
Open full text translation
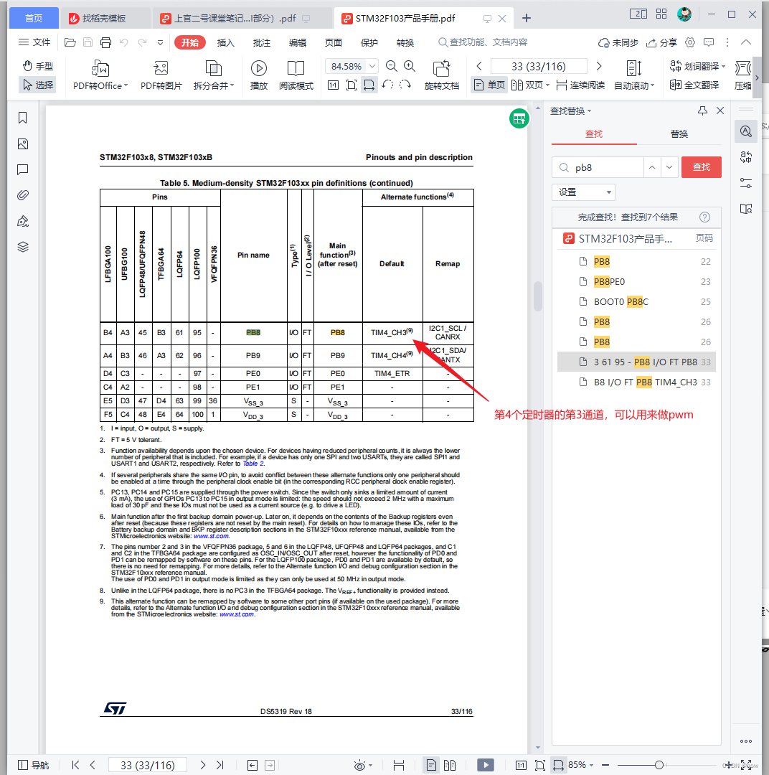coord(694,85)
